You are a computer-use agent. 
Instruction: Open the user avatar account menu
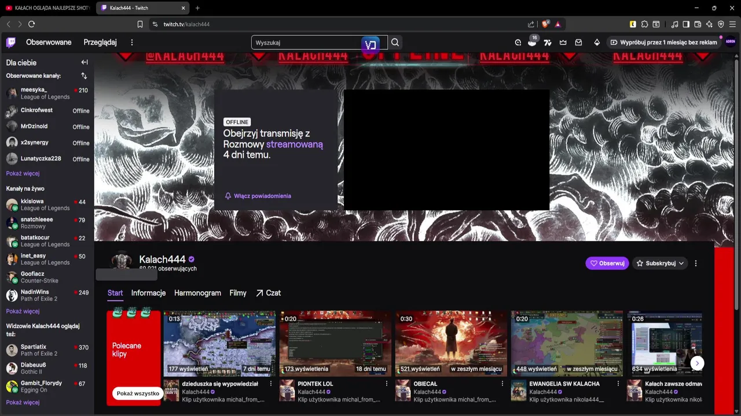point(730,42)
